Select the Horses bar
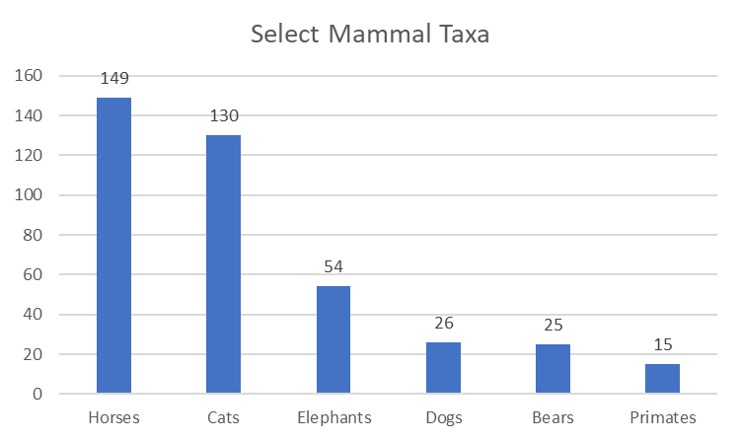Screen dimensions: 740x442 (113, 245)
